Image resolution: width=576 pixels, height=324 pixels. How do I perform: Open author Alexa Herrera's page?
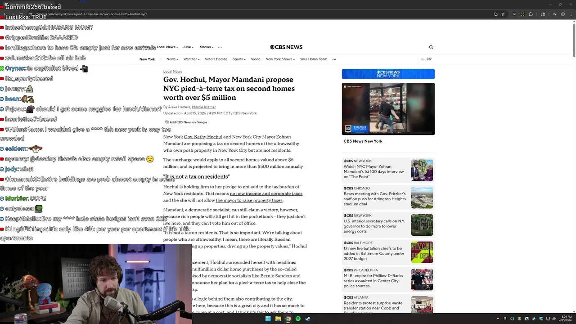point(180,107)
